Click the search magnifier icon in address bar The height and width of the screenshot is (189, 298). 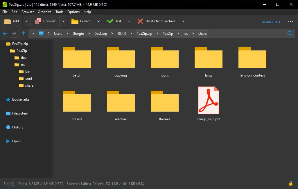[x=290, y=33]
